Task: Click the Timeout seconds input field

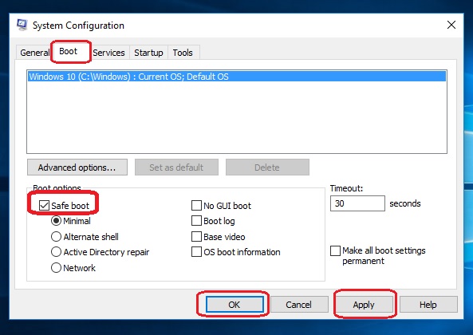Action: coord(357,203)
